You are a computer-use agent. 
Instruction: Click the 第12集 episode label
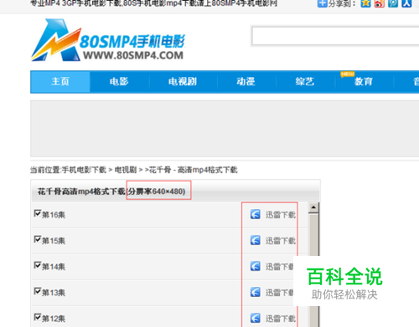pyautogui.click(x=54, y=319)
